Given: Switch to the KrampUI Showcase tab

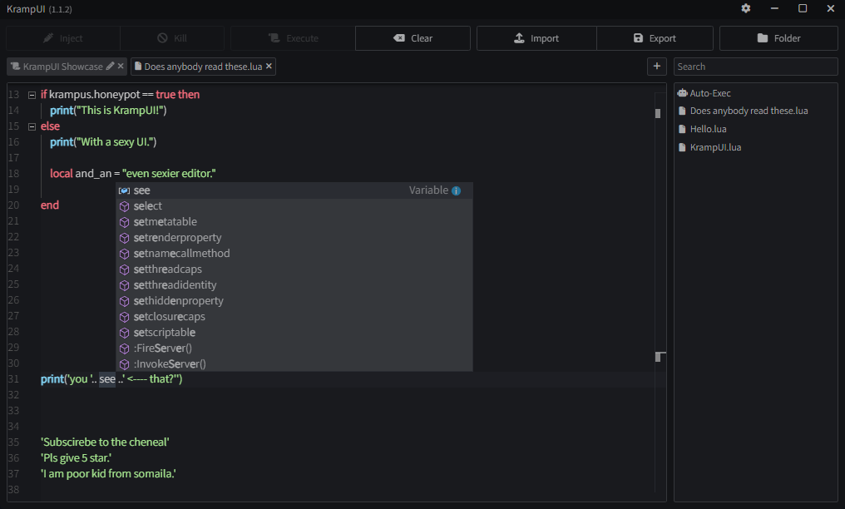Looking at the screenshot, I should tap(67, 67).
